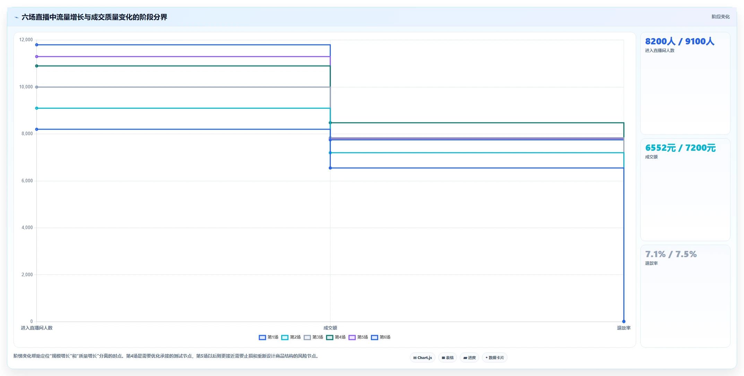Click the 退款率 label in the third card

click(x=651, y=263)
